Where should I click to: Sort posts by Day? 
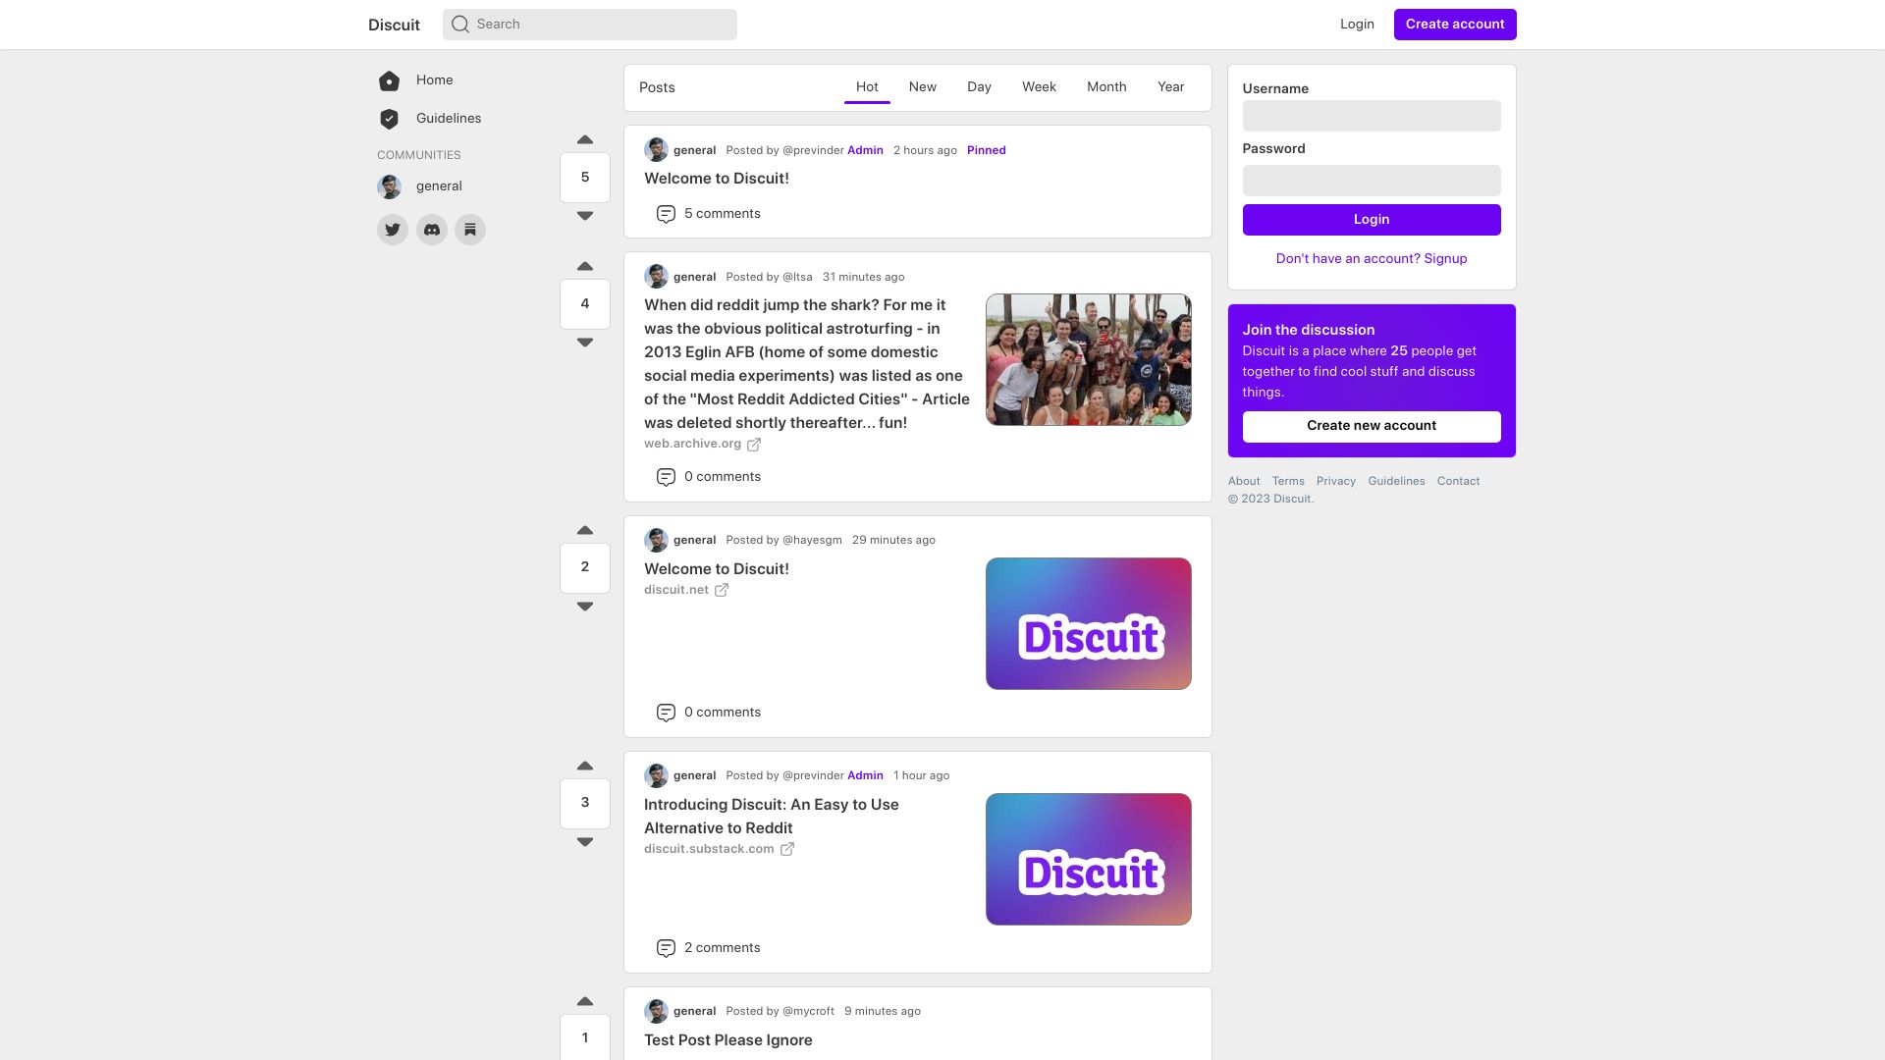point(979,87)
